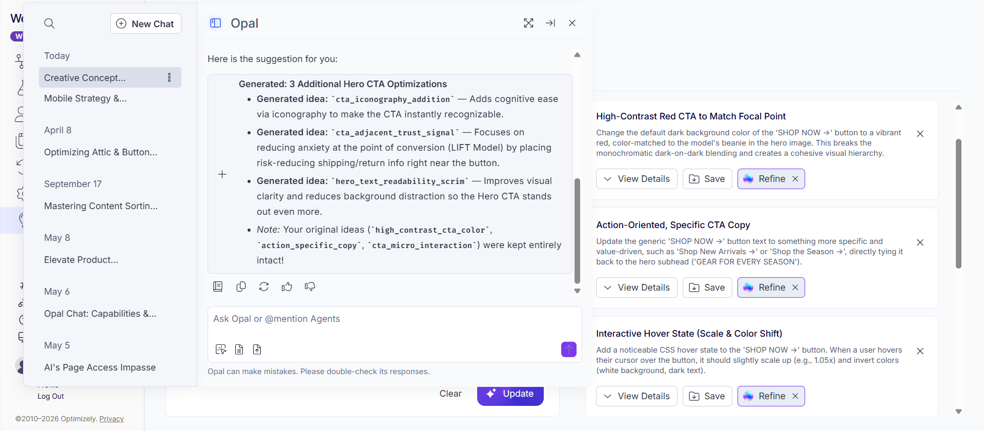Start a New Chat
The height and width of the screenshot is (431, 984).
pyautogui.click(x=146, y=24)
